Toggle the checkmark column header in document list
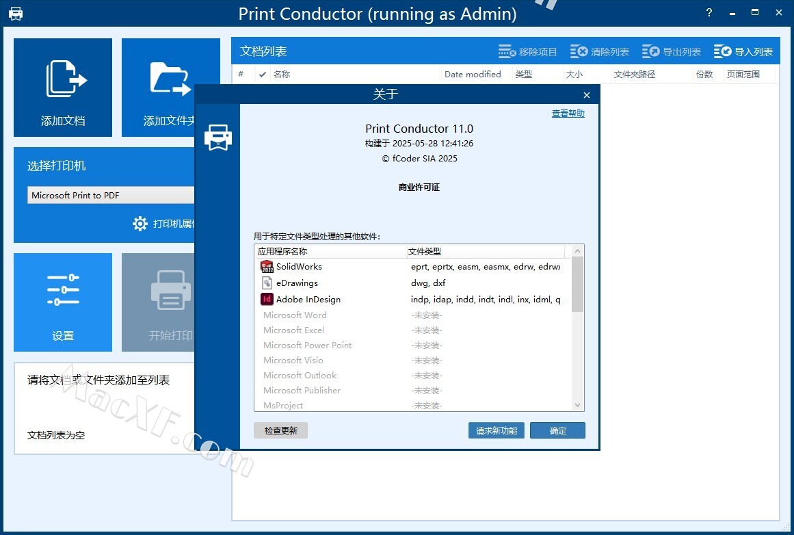The image size is (794, 535). pos(263,75)
